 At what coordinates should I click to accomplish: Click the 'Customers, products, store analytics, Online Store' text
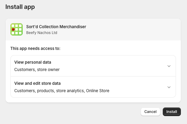62,91
